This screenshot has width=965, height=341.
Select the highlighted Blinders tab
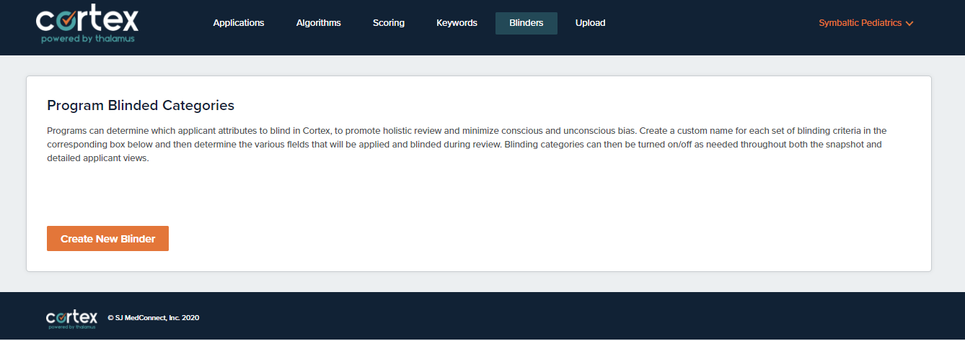pos(526,23)
